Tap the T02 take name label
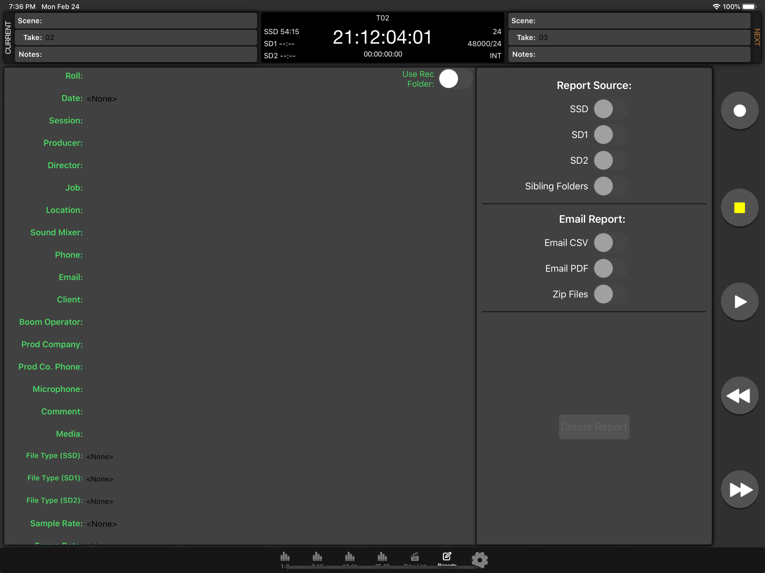Viewport: 765px width, 573px height. tap(382, 18)
